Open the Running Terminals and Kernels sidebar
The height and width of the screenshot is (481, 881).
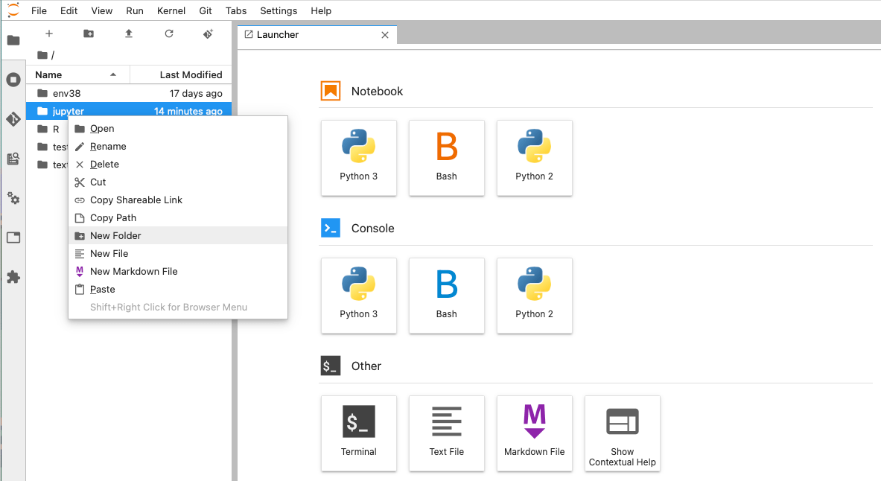click(x=13, y=80)
